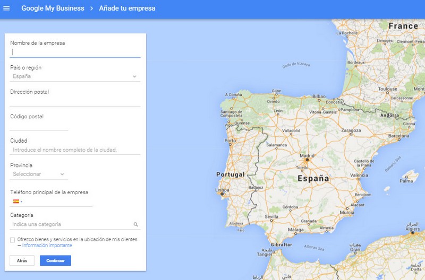
Task: Click the Granada label on the map
Action: (x=309, y=221)
